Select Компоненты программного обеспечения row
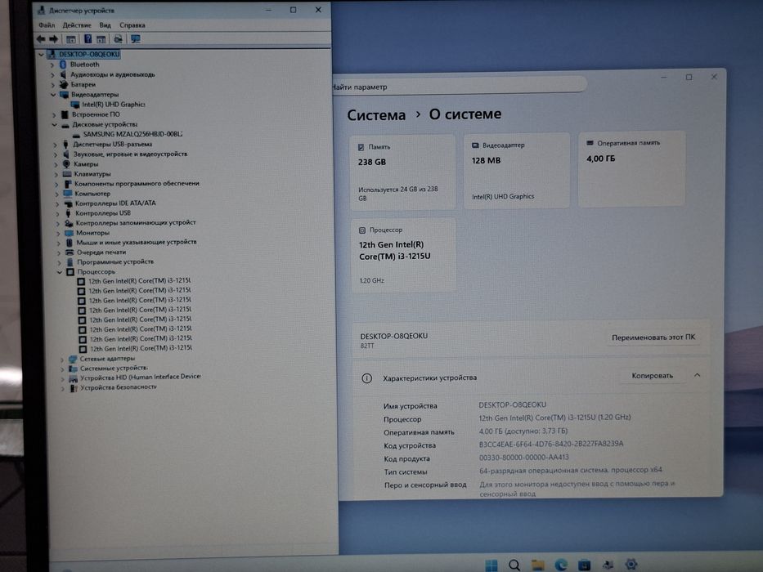This screenshot has width=763, height=572. [137, 183]
